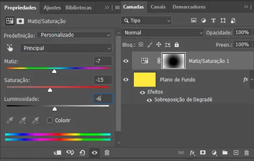The image size is (254, 161).
Task: Click the Luminosidade slider handle
Action: [x=55, y=109]
